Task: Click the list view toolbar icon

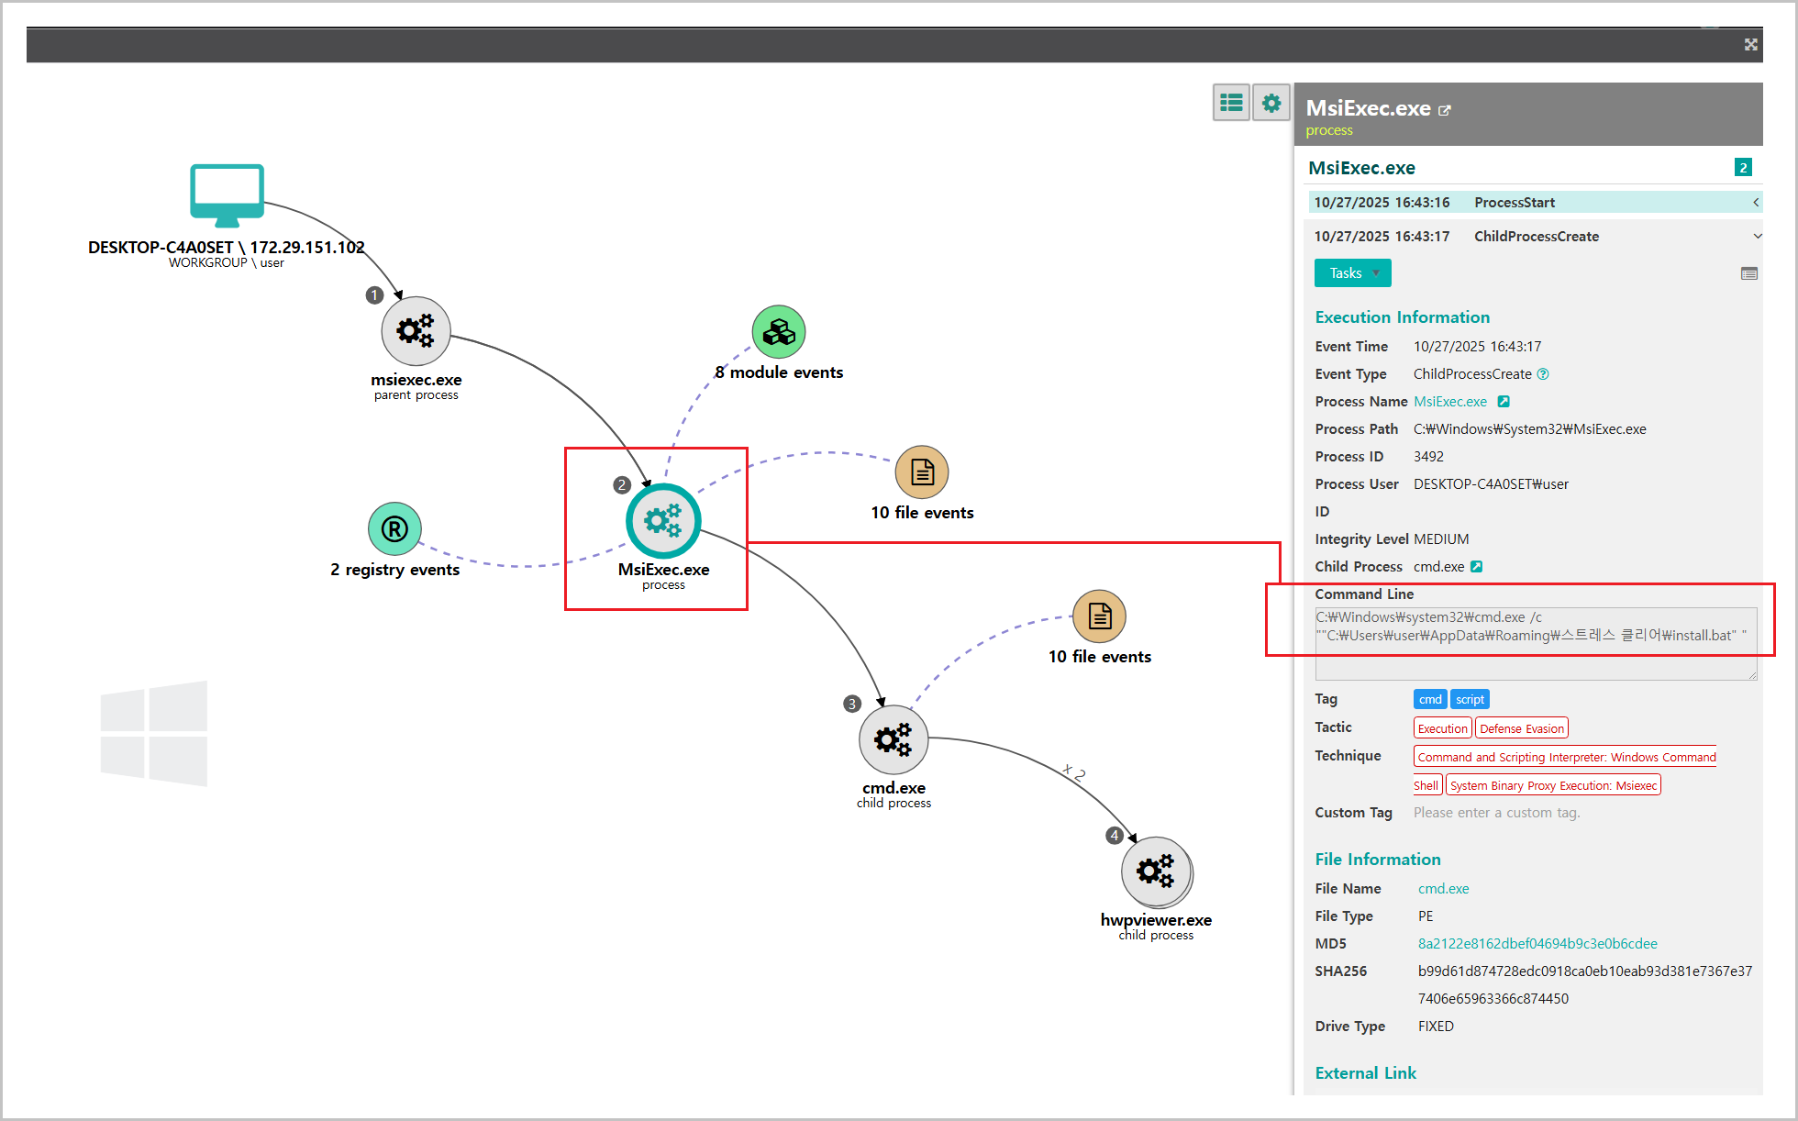Action: [1231, 103]
